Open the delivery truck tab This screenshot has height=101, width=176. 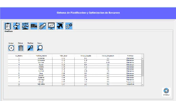point(34,26)
